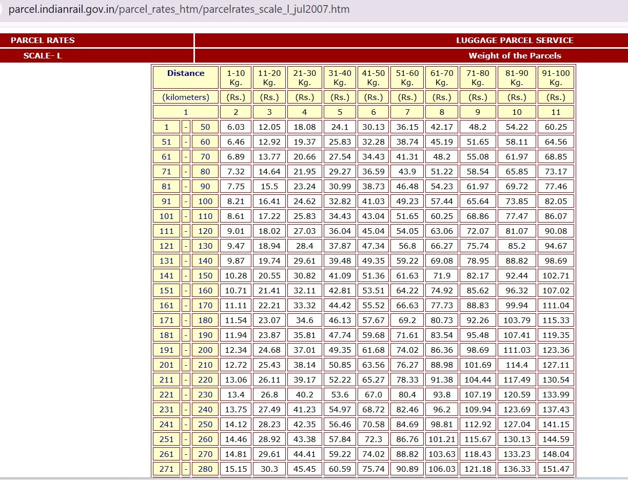The width and height of the screenshot is (628, 480).
Task: Click the distance end value 150
Action: [205, 275]
